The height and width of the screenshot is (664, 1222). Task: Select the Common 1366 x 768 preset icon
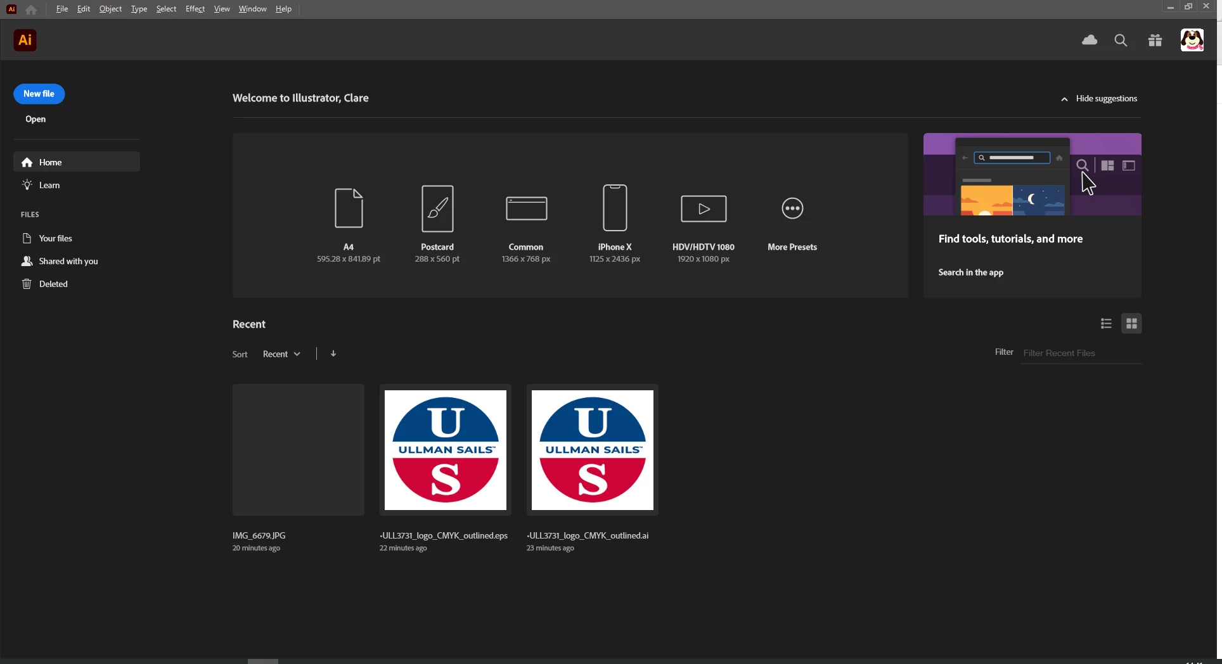point(526,208)
